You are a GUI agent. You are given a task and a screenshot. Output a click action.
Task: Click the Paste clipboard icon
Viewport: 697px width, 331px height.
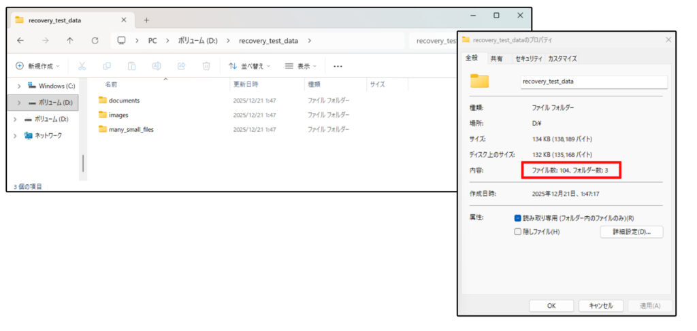[131, 66]
